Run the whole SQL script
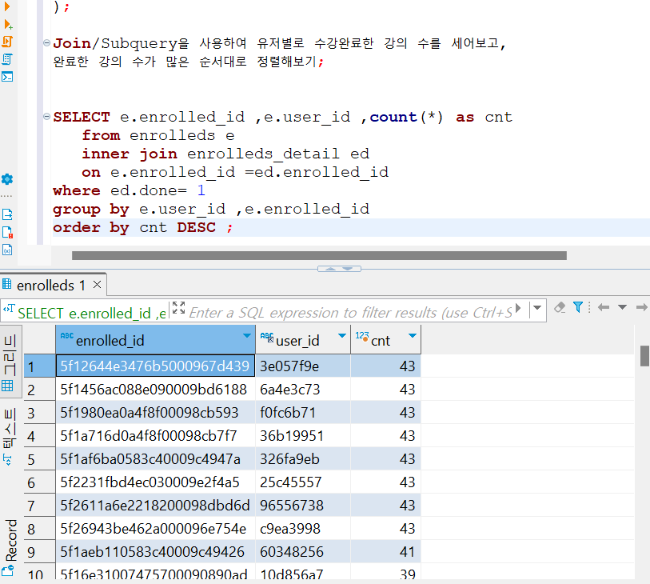Screen dimensions: 650x584 [7, 42]
